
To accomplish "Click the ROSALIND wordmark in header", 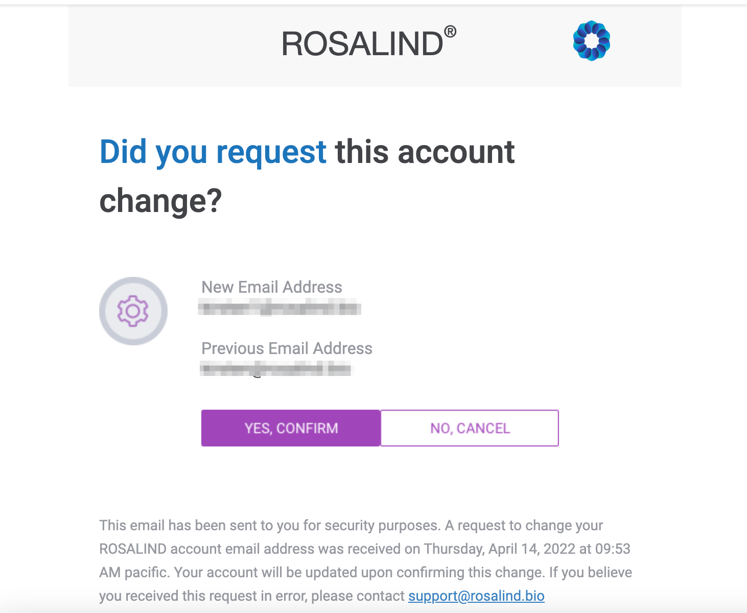I will (362, 43).
